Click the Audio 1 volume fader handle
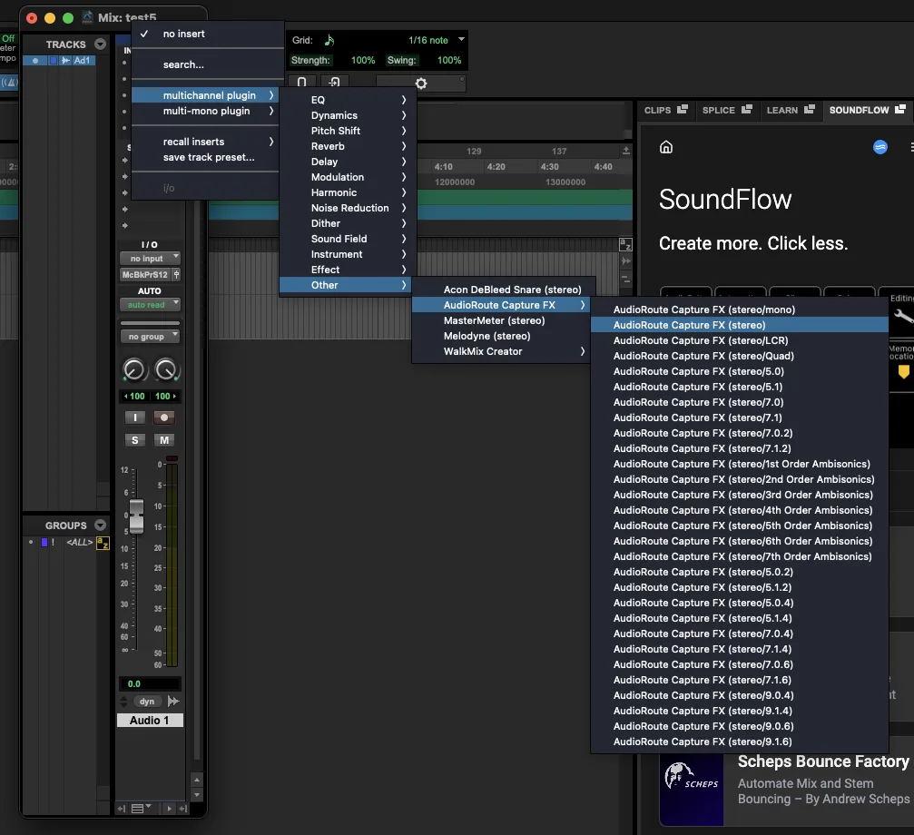The image size is (914, 835). click(136, 516)
